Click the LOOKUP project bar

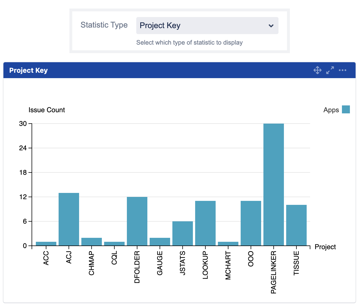click(205, 223)
